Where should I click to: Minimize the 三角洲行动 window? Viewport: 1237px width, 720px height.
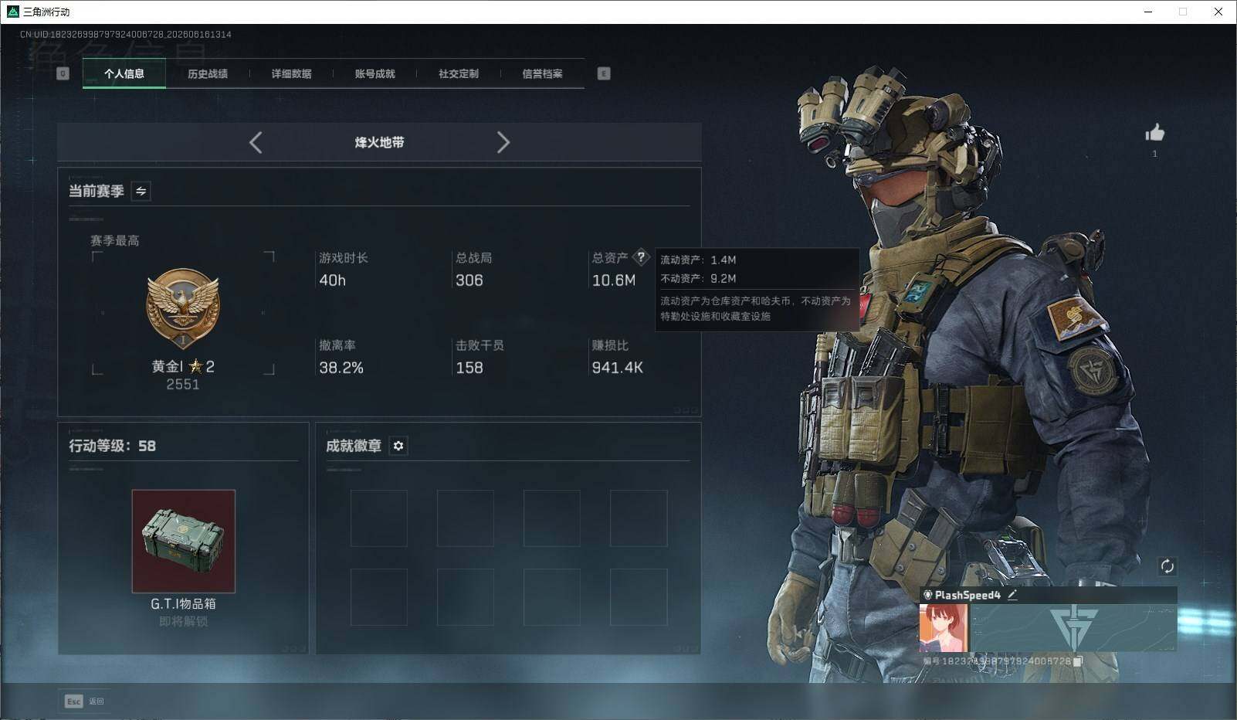coord(1147,12)
